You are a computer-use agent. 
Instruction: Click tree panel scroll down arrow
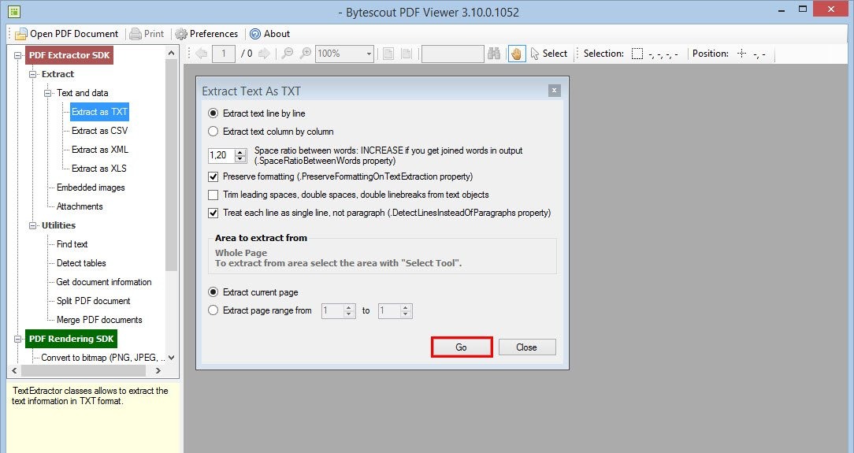[172, 358]
